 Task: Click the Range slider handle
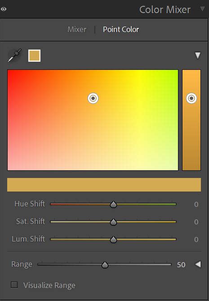coord(105,265)
